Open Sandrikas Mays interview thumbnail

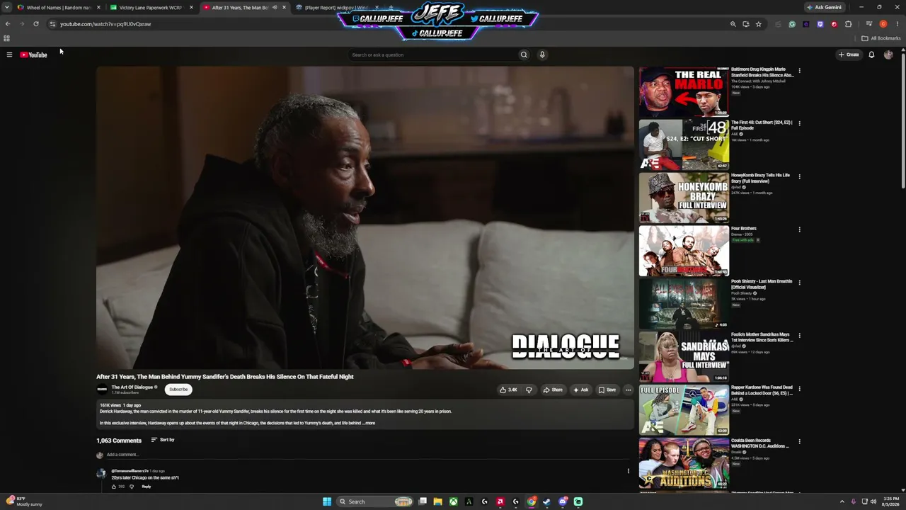684,356
